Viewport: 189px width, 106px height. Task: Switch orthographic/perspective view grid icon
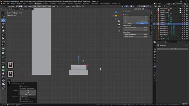point(119,31)
